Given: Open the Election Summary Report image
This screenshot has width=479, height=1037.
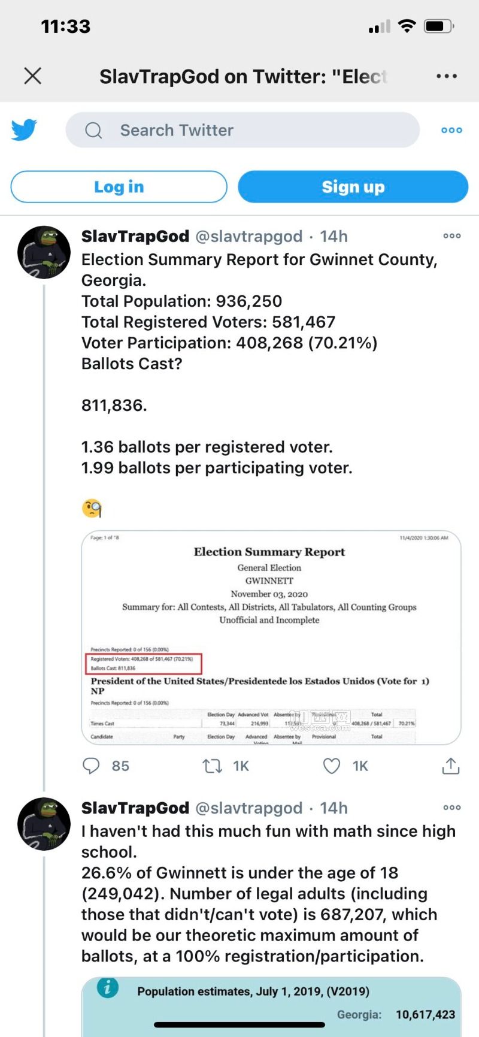Looking at the screenshot, I should [x=271, y=638].
